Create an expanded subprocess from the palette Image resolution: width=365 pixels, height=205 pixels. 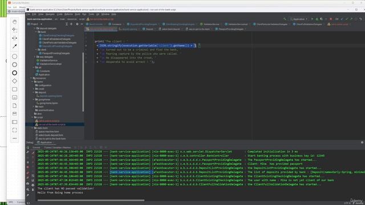14,97
